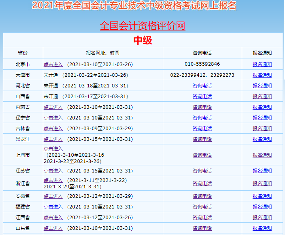Click 未开通 status text for 河北省
This screenshot has height=235, width=285.
point(51,86)
